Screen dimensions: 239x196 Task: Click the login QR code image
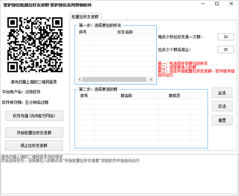tap(35, 45)
